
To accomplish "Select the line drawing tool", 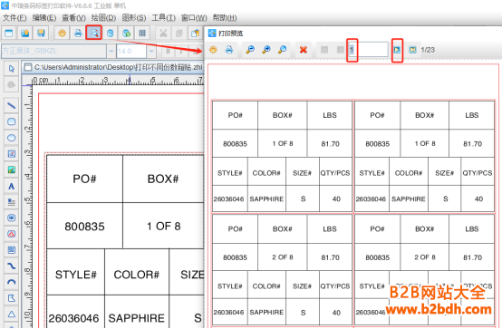I will (x=11, y=105).
